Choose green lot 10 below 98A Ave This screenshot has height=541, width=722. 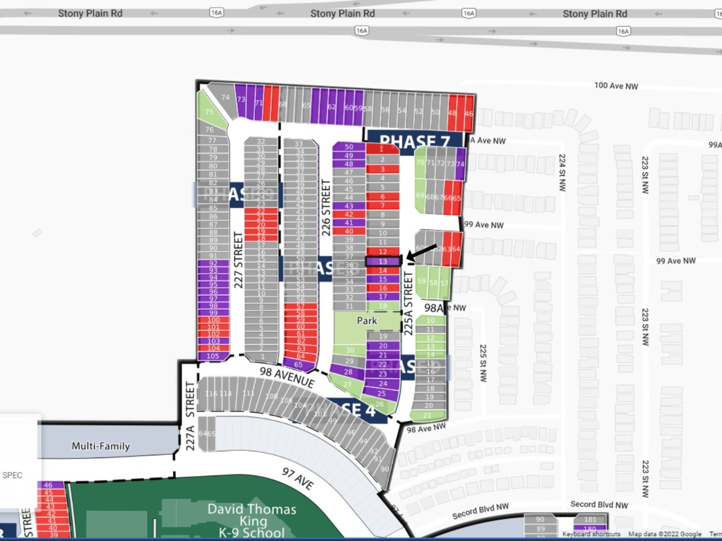[430, 321]
